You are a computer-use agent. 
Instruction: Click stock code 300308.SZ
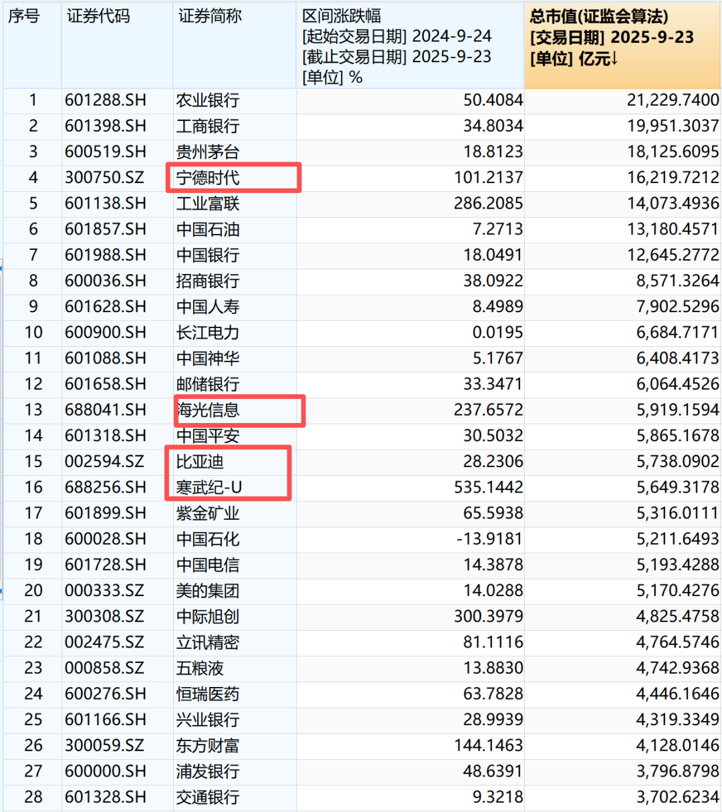[x=105, y=617]
